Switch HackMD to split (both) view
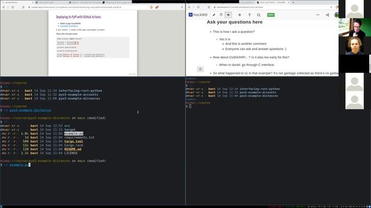Image resolution: width=371 pixels, height=208 pixels. coord(221,15)
